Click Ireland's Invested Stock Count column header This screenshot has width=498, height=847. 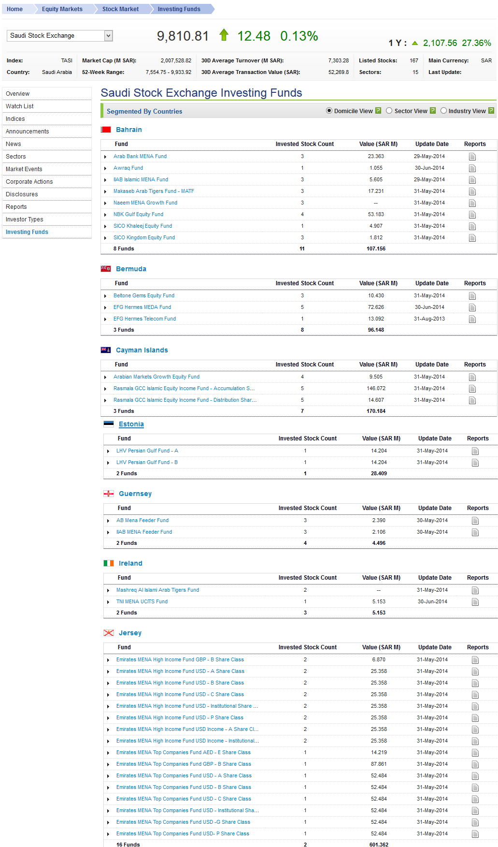point(308,578)
